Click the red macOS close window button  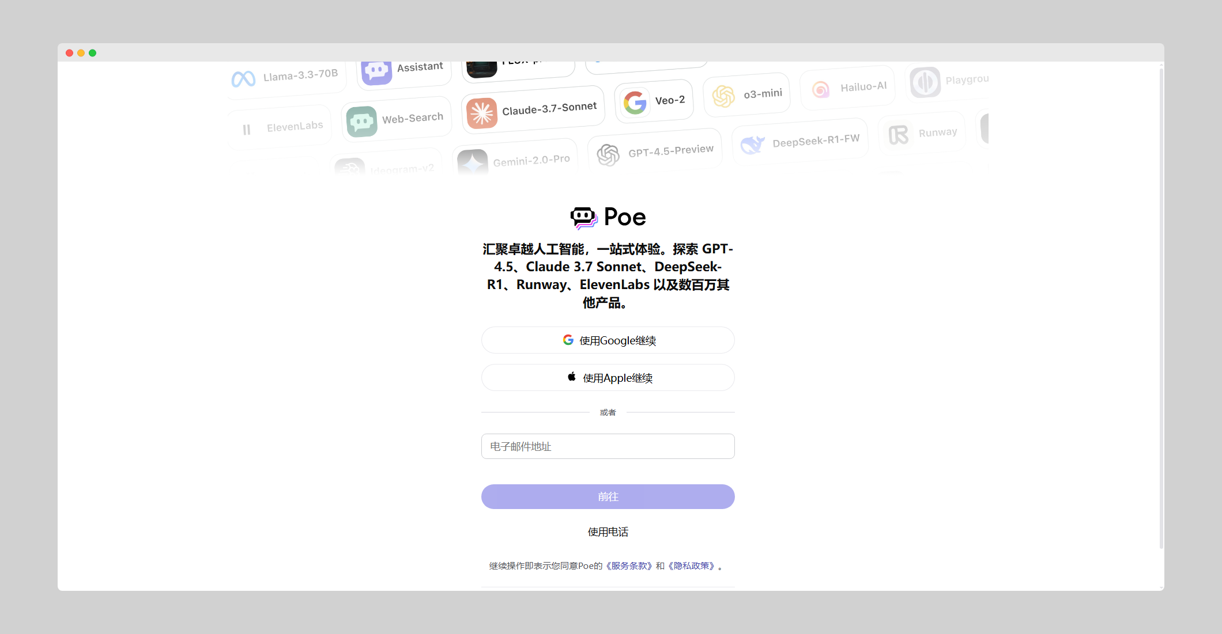(x=69, y=53)
